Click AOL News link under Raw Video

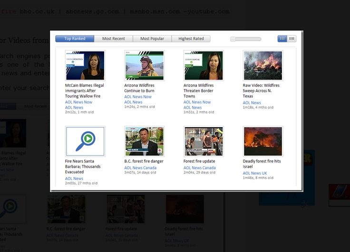click(x=252, y=102)
